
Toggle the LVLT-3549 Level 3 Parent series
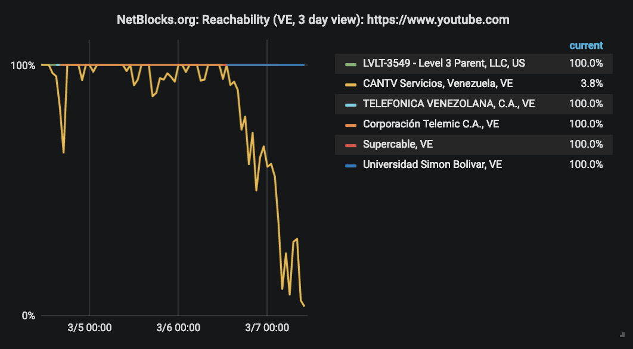444,63
